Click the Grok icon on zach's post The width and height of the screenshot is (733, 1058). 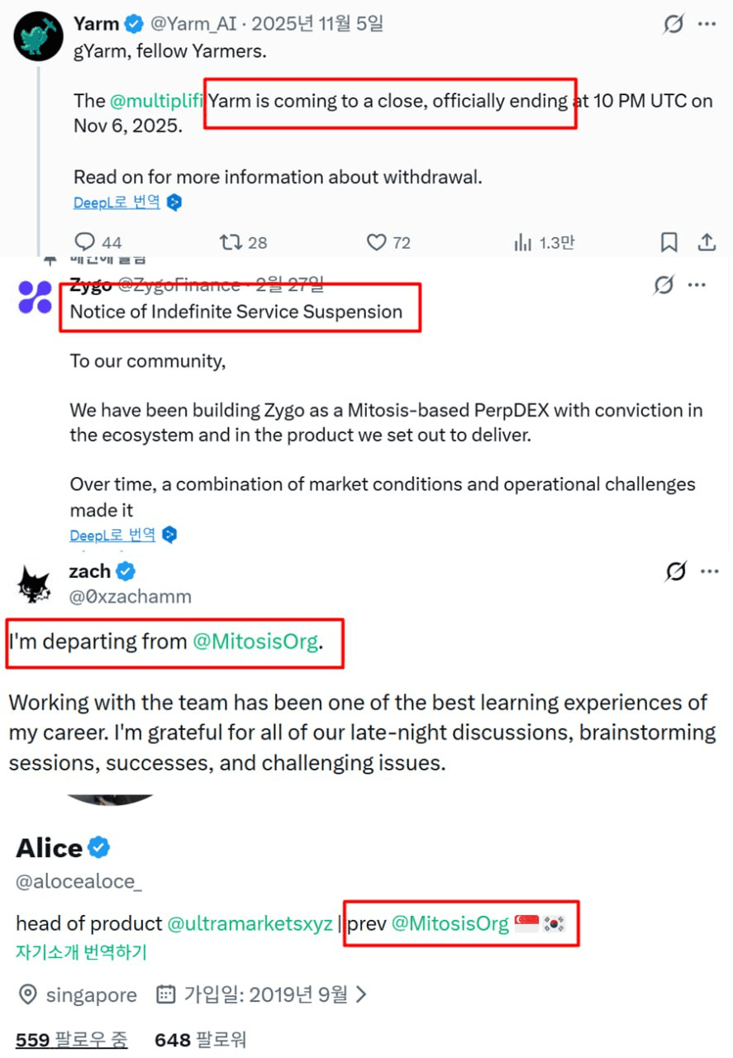pyautogui.click(x=676, y=572)
